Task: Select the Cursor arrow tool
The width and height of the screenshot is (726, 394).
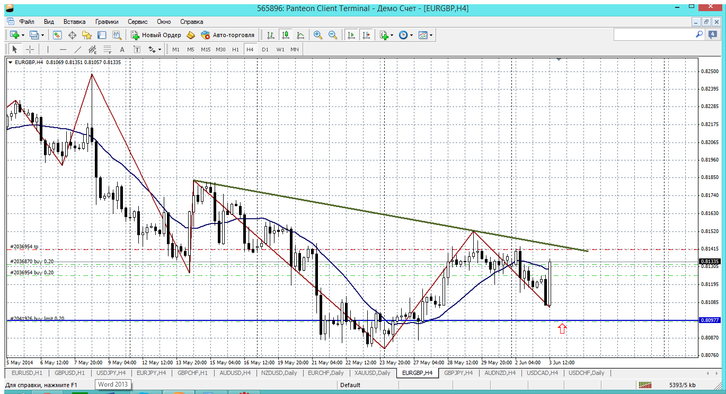Action: pos(15,49)
